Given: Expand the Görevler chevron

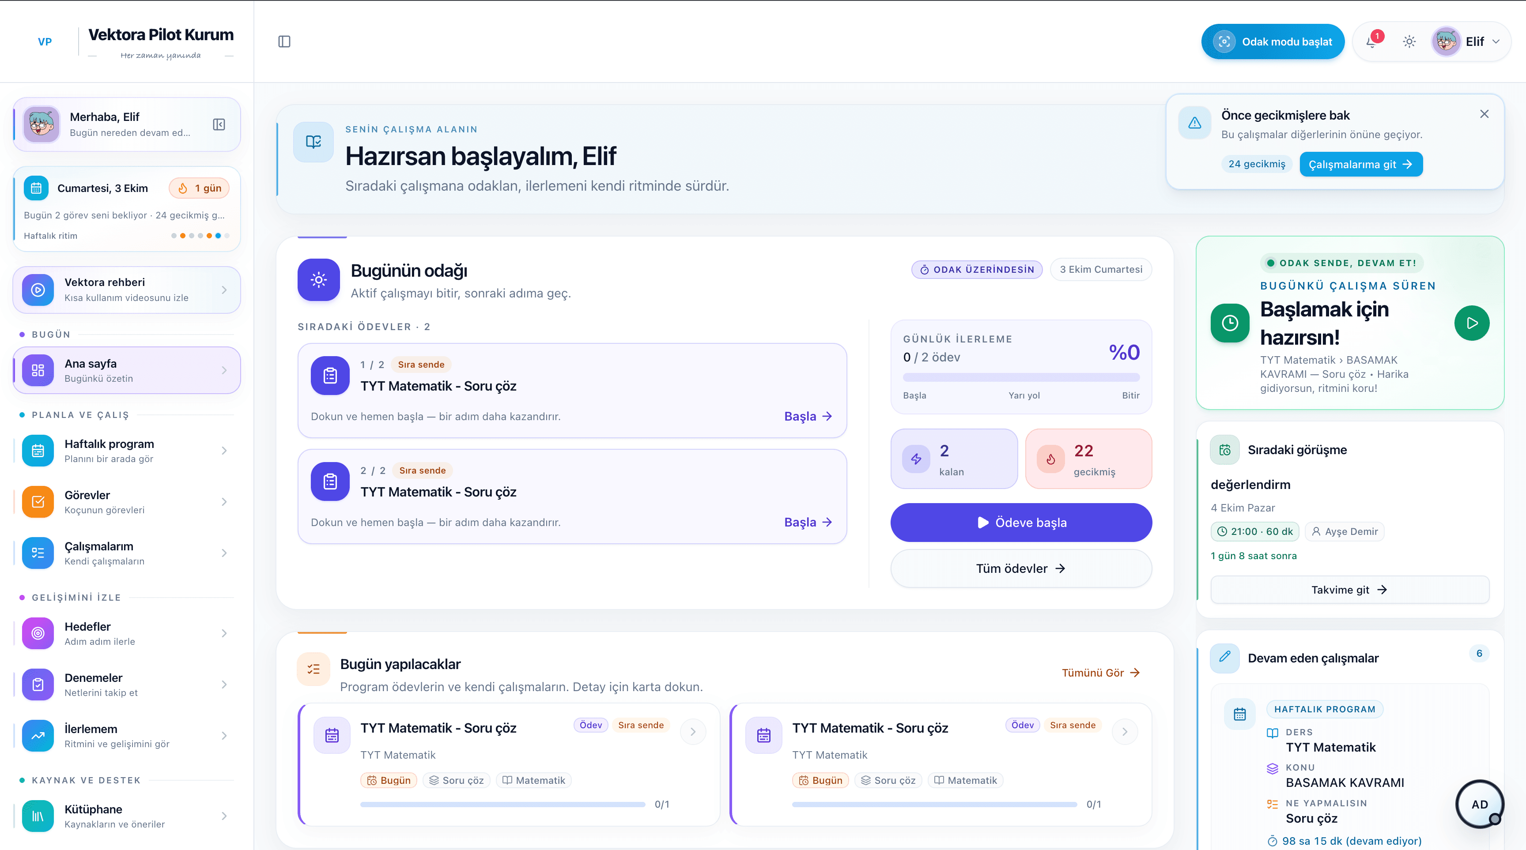Looking at the screenshot, I should click(x=224, y=501).
